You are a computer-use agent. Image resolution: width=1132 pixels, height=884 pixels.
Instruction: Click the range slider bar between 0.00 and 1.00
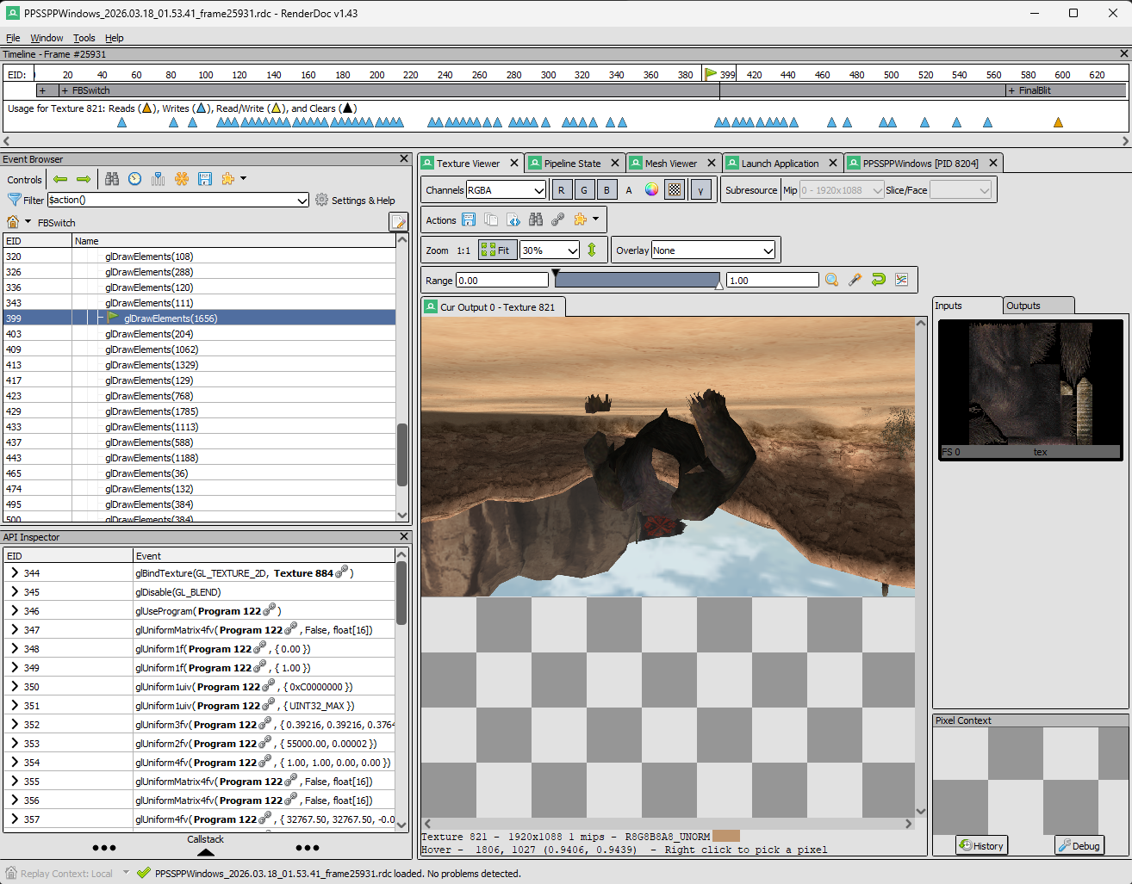click(x=637, y=280)
